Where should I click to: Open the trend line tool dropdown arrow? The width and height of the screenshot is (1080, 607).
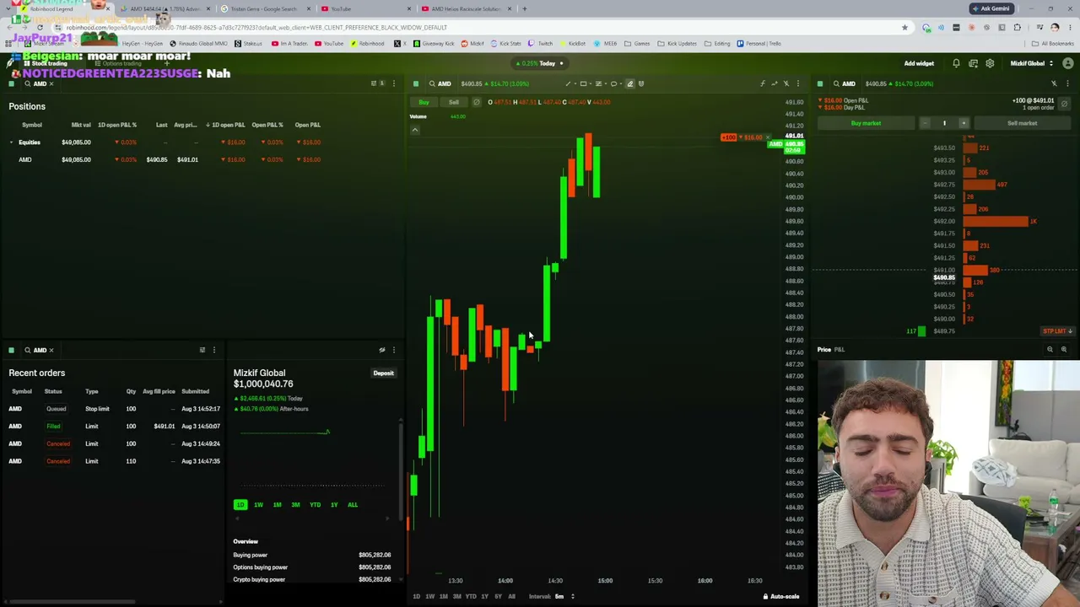574,83
